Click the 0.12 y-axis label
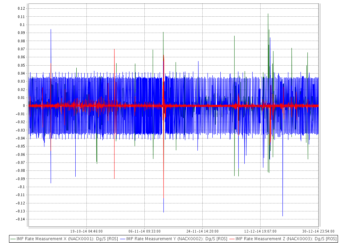 (x=22, y=8)
